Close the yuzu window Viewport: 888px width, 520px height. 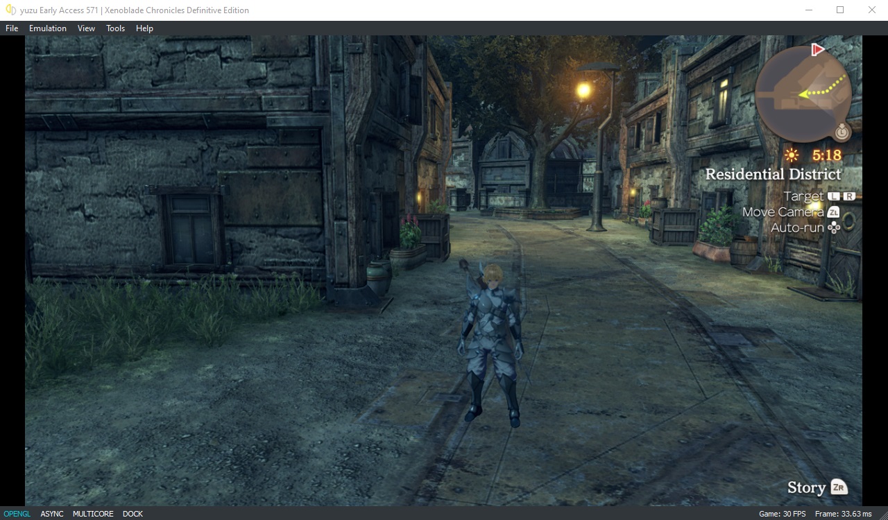pyautogui.click(x=872, y=10)
